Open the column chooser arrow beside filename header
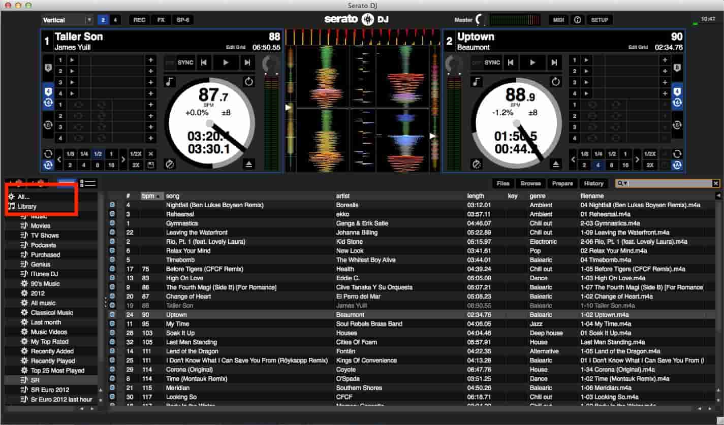The height and width of the screenshot is (425, 724). (x=718, y=195)
